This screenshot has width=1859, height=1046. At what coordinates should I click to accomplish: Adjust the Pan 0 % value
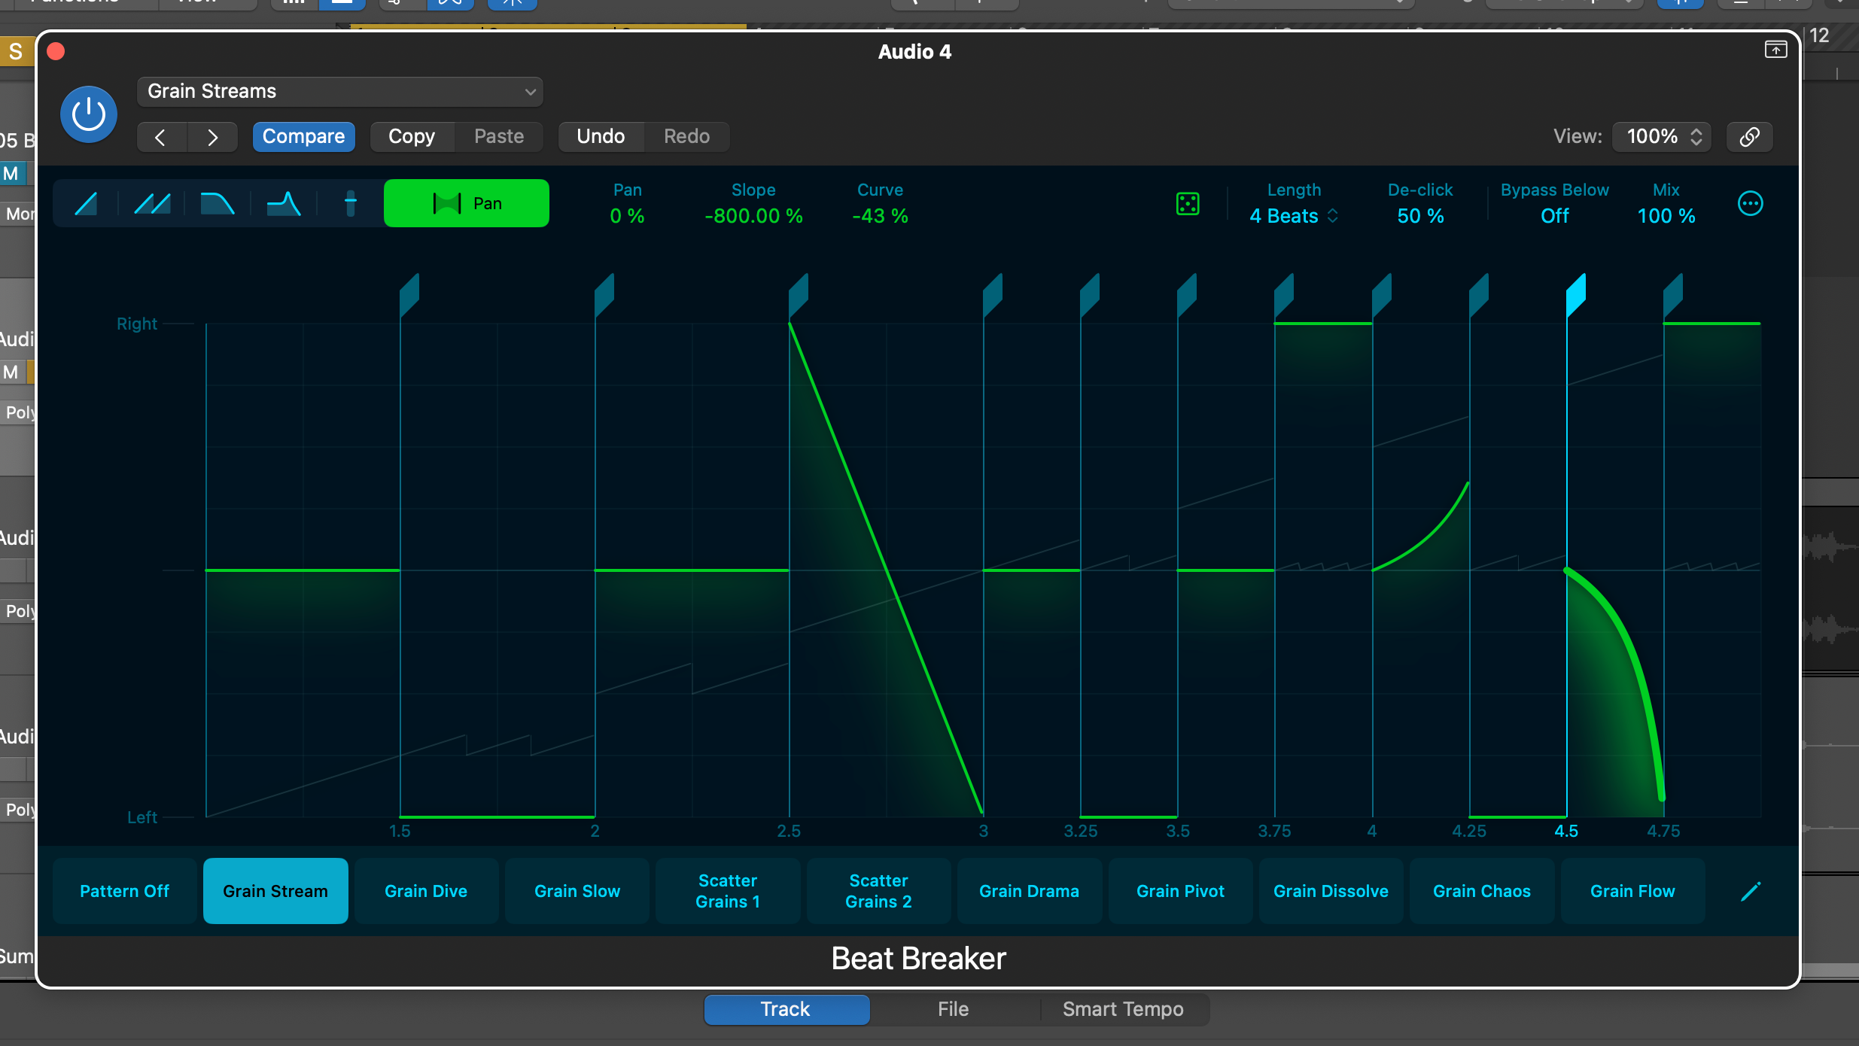click(x=627, y=216)
